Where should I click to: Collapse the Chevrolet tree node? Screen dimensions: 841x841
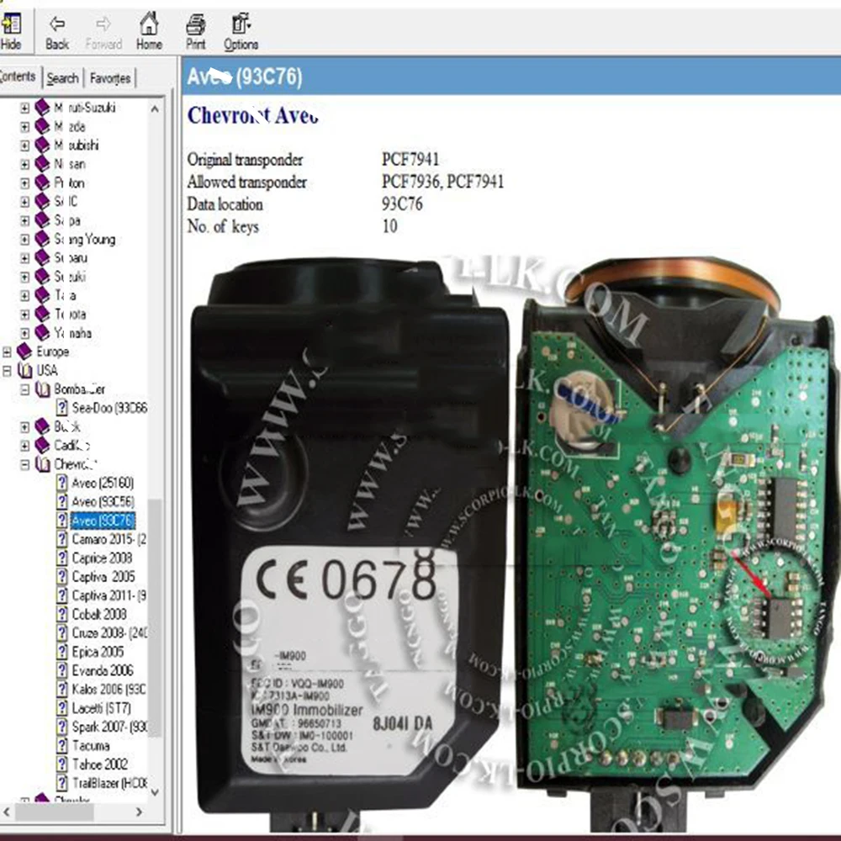click(24, 464)
